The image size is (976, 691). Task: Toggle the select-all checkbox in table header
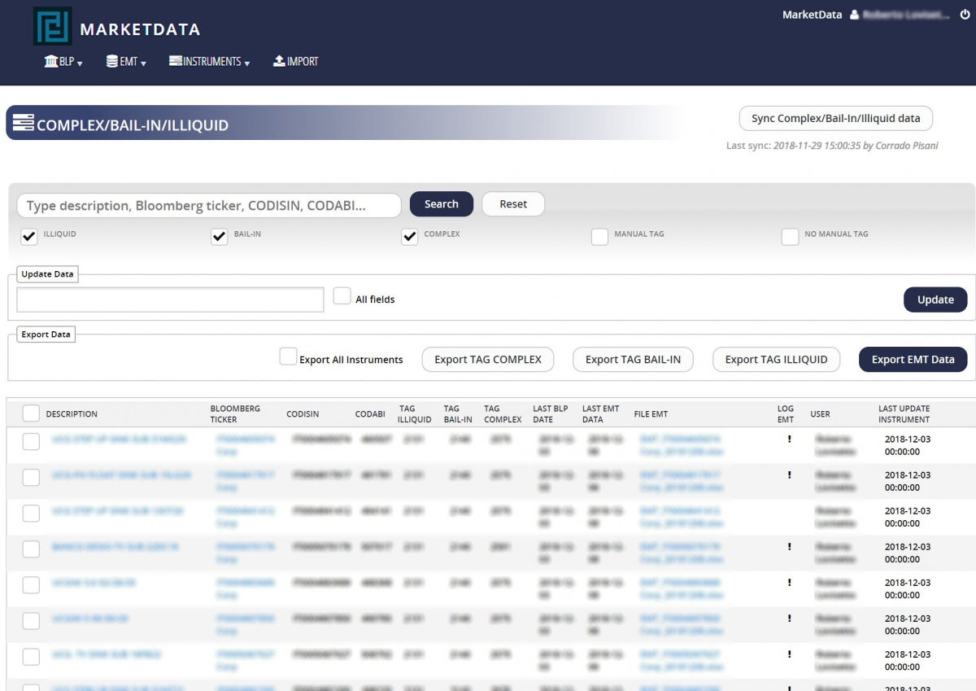pos(31,413)
